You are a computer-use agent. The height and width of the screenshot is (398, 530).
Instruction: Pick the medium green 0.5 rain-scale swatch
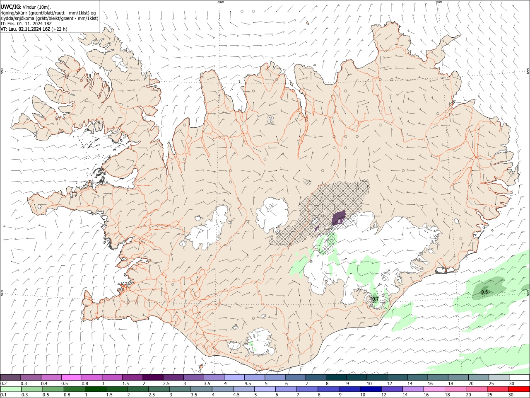(53, 389)
